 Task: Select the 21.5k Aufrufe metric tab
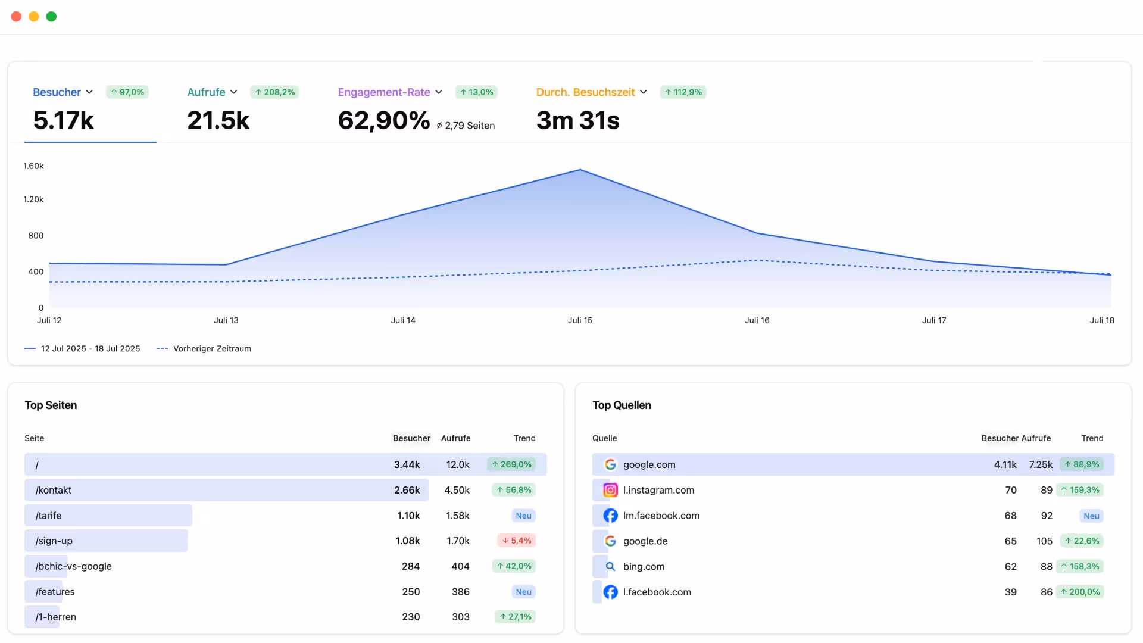pyautogui.click(x=218, y=120)
